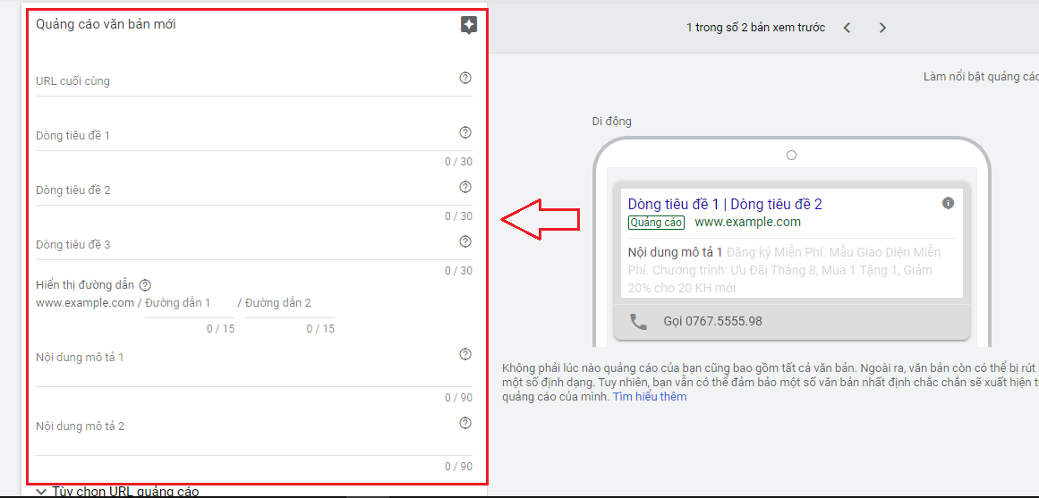Click the info icon in the ad preview
This screenshot has height=498, width=1039.
pyautogui.click(x=949, y=203)
